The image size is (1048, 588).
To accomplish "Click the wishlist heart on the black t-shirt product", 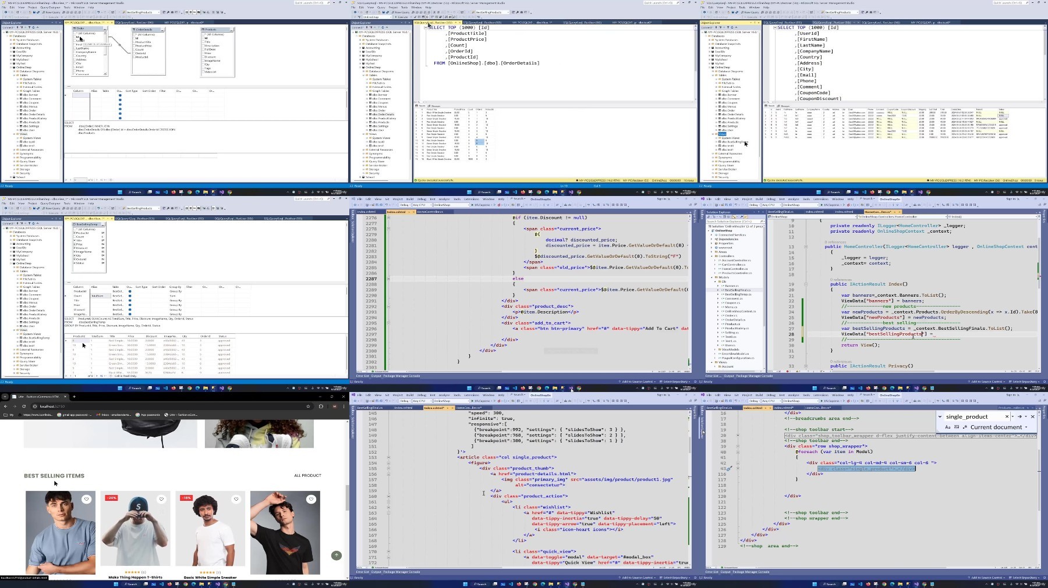I will pyautogui.click(x=311, y=499).
